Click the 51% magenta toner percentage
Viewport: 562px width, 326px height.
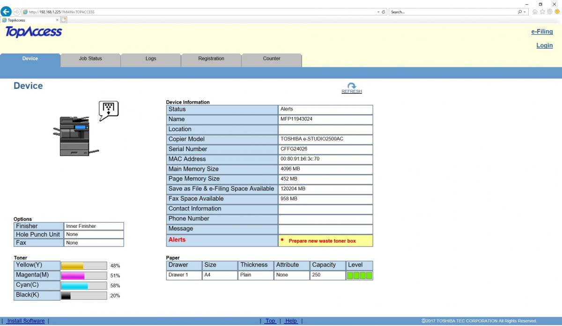tap(115, 275)
